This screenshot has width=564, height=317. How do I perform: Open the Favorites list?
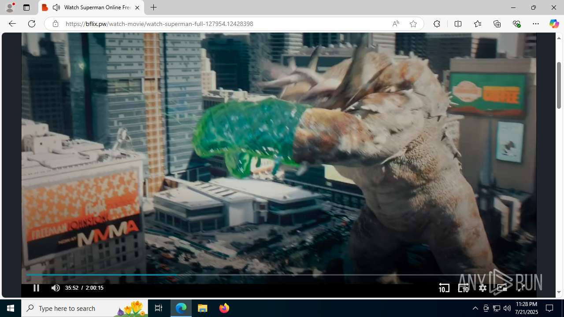pyautogui.click(x=477, y=24)
